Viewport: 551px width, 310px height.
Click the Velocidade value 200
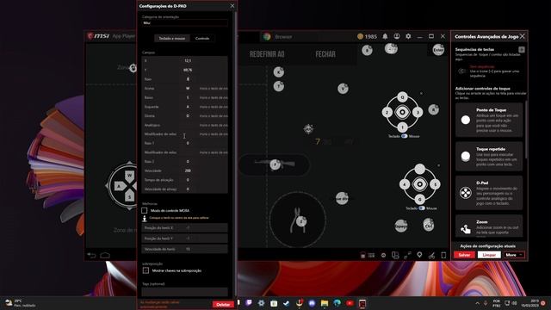(x=188, y=170)
